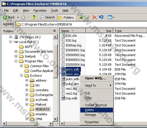Viewport: 147px width, 128px height.
Task: Open the Send To submenu
Action: coord(96,86)
